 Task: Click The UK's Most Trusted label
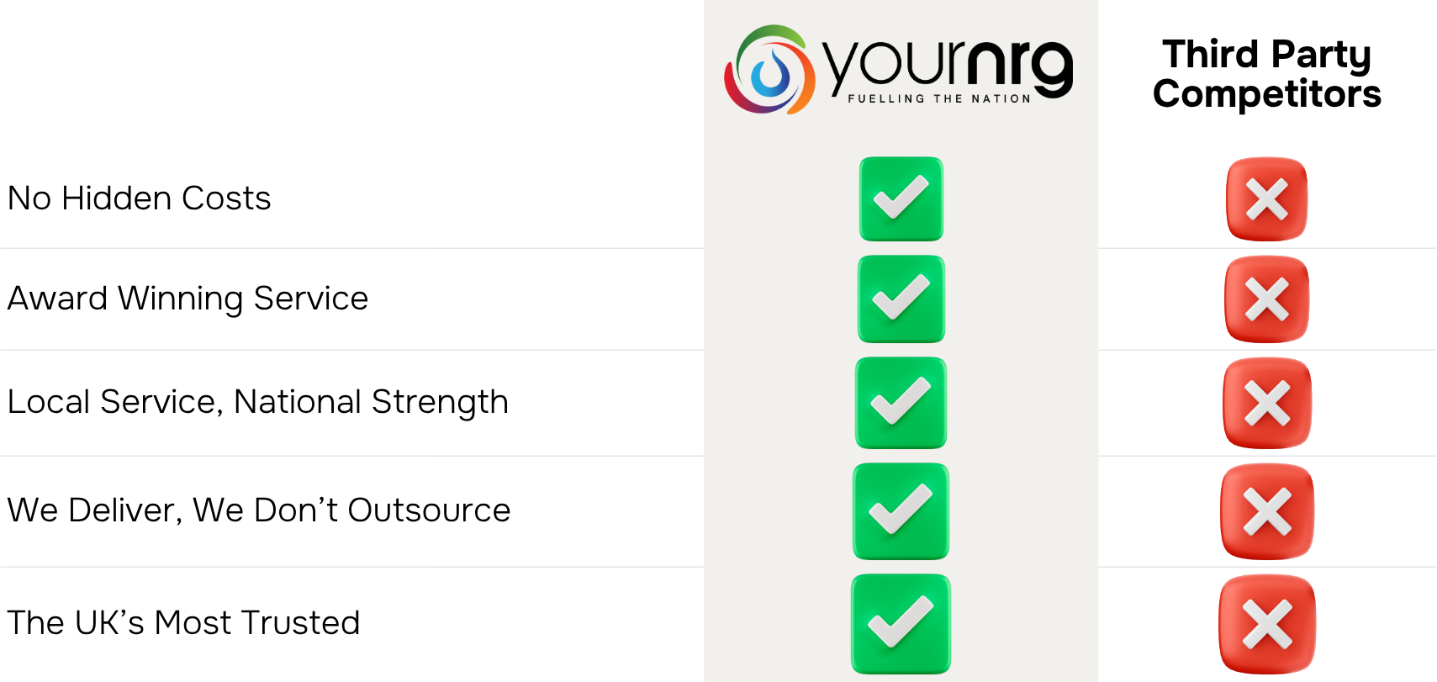(x=183, y=623)
